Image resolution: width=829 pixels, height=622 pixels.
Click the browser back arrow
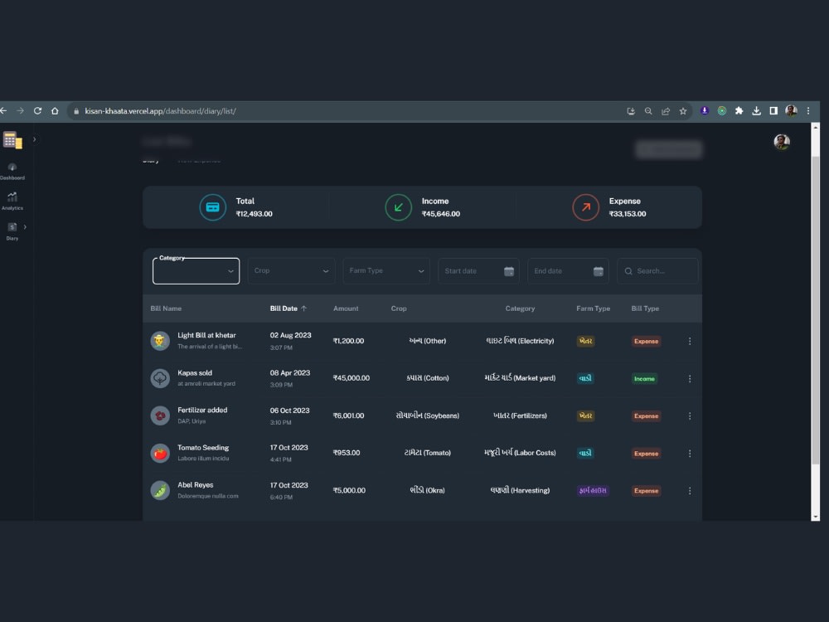pos(3,111)
